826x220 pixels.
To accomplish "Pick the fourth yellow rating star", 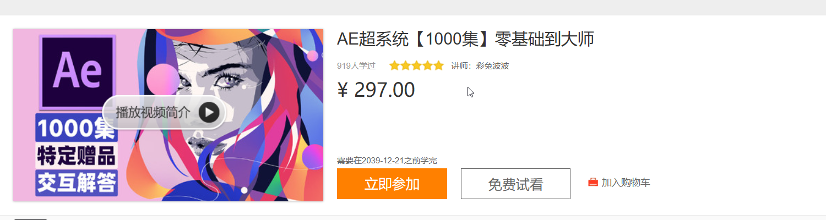I will 427,66.
